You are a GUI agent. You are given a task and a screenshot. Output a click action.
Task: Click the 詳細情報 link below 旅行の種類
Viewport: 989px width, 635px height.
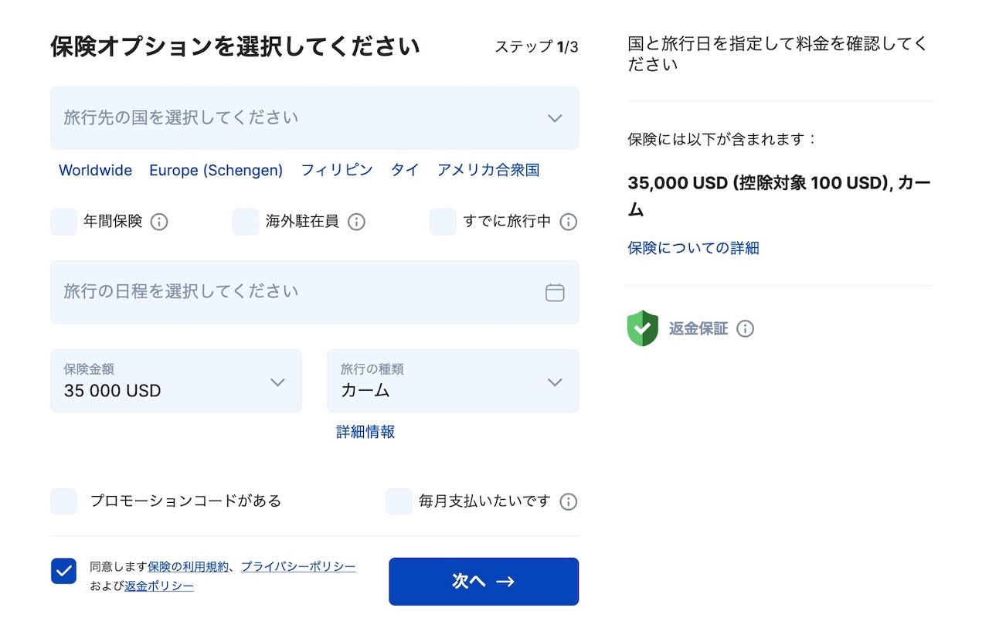[x=365, y=431]
